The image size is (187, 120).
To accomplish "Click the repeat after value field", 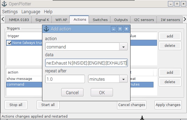I will (x=65, y=79).
